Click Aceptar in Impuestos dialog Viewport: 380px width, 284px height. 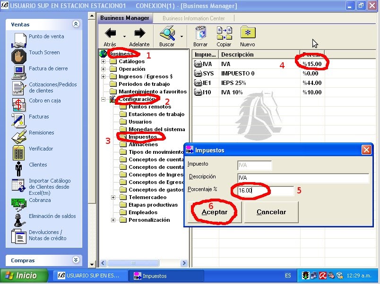tap(215, 212)
